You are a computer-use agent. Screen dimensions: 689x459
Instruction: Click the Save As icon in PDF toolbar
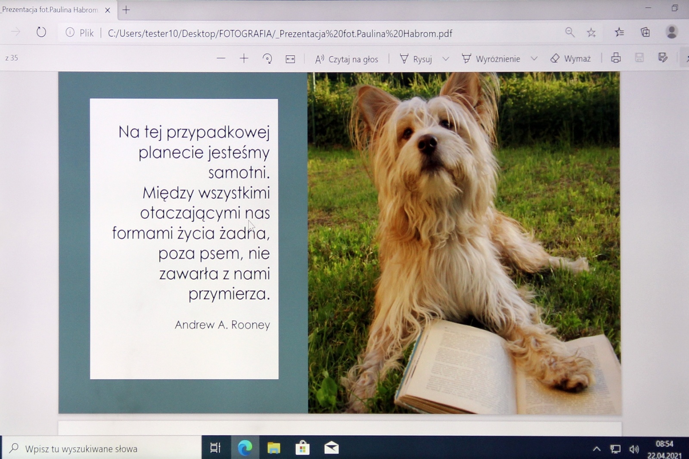point(663,58)
